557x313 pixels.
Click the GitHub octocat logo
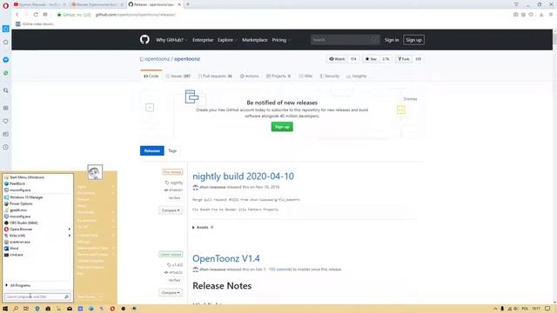point(144,39)
